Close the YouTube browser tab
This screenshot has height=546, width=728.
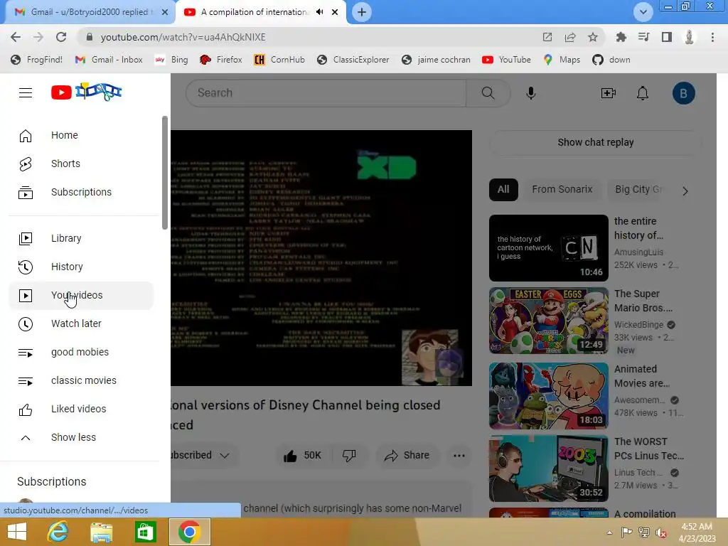pyautogui.click(x=335, y=12)
